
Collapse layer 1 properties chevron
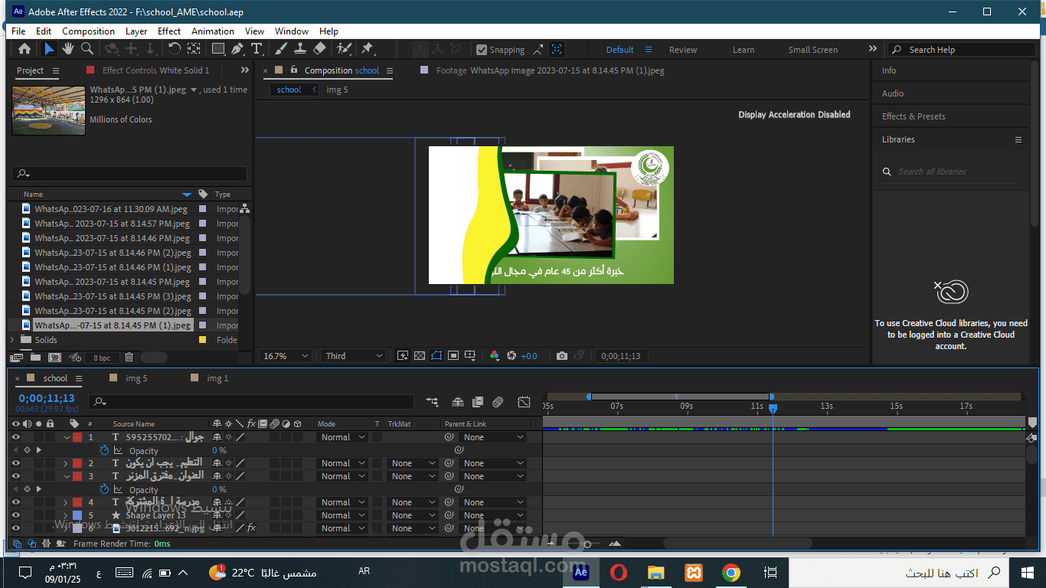tap(66, 437)
